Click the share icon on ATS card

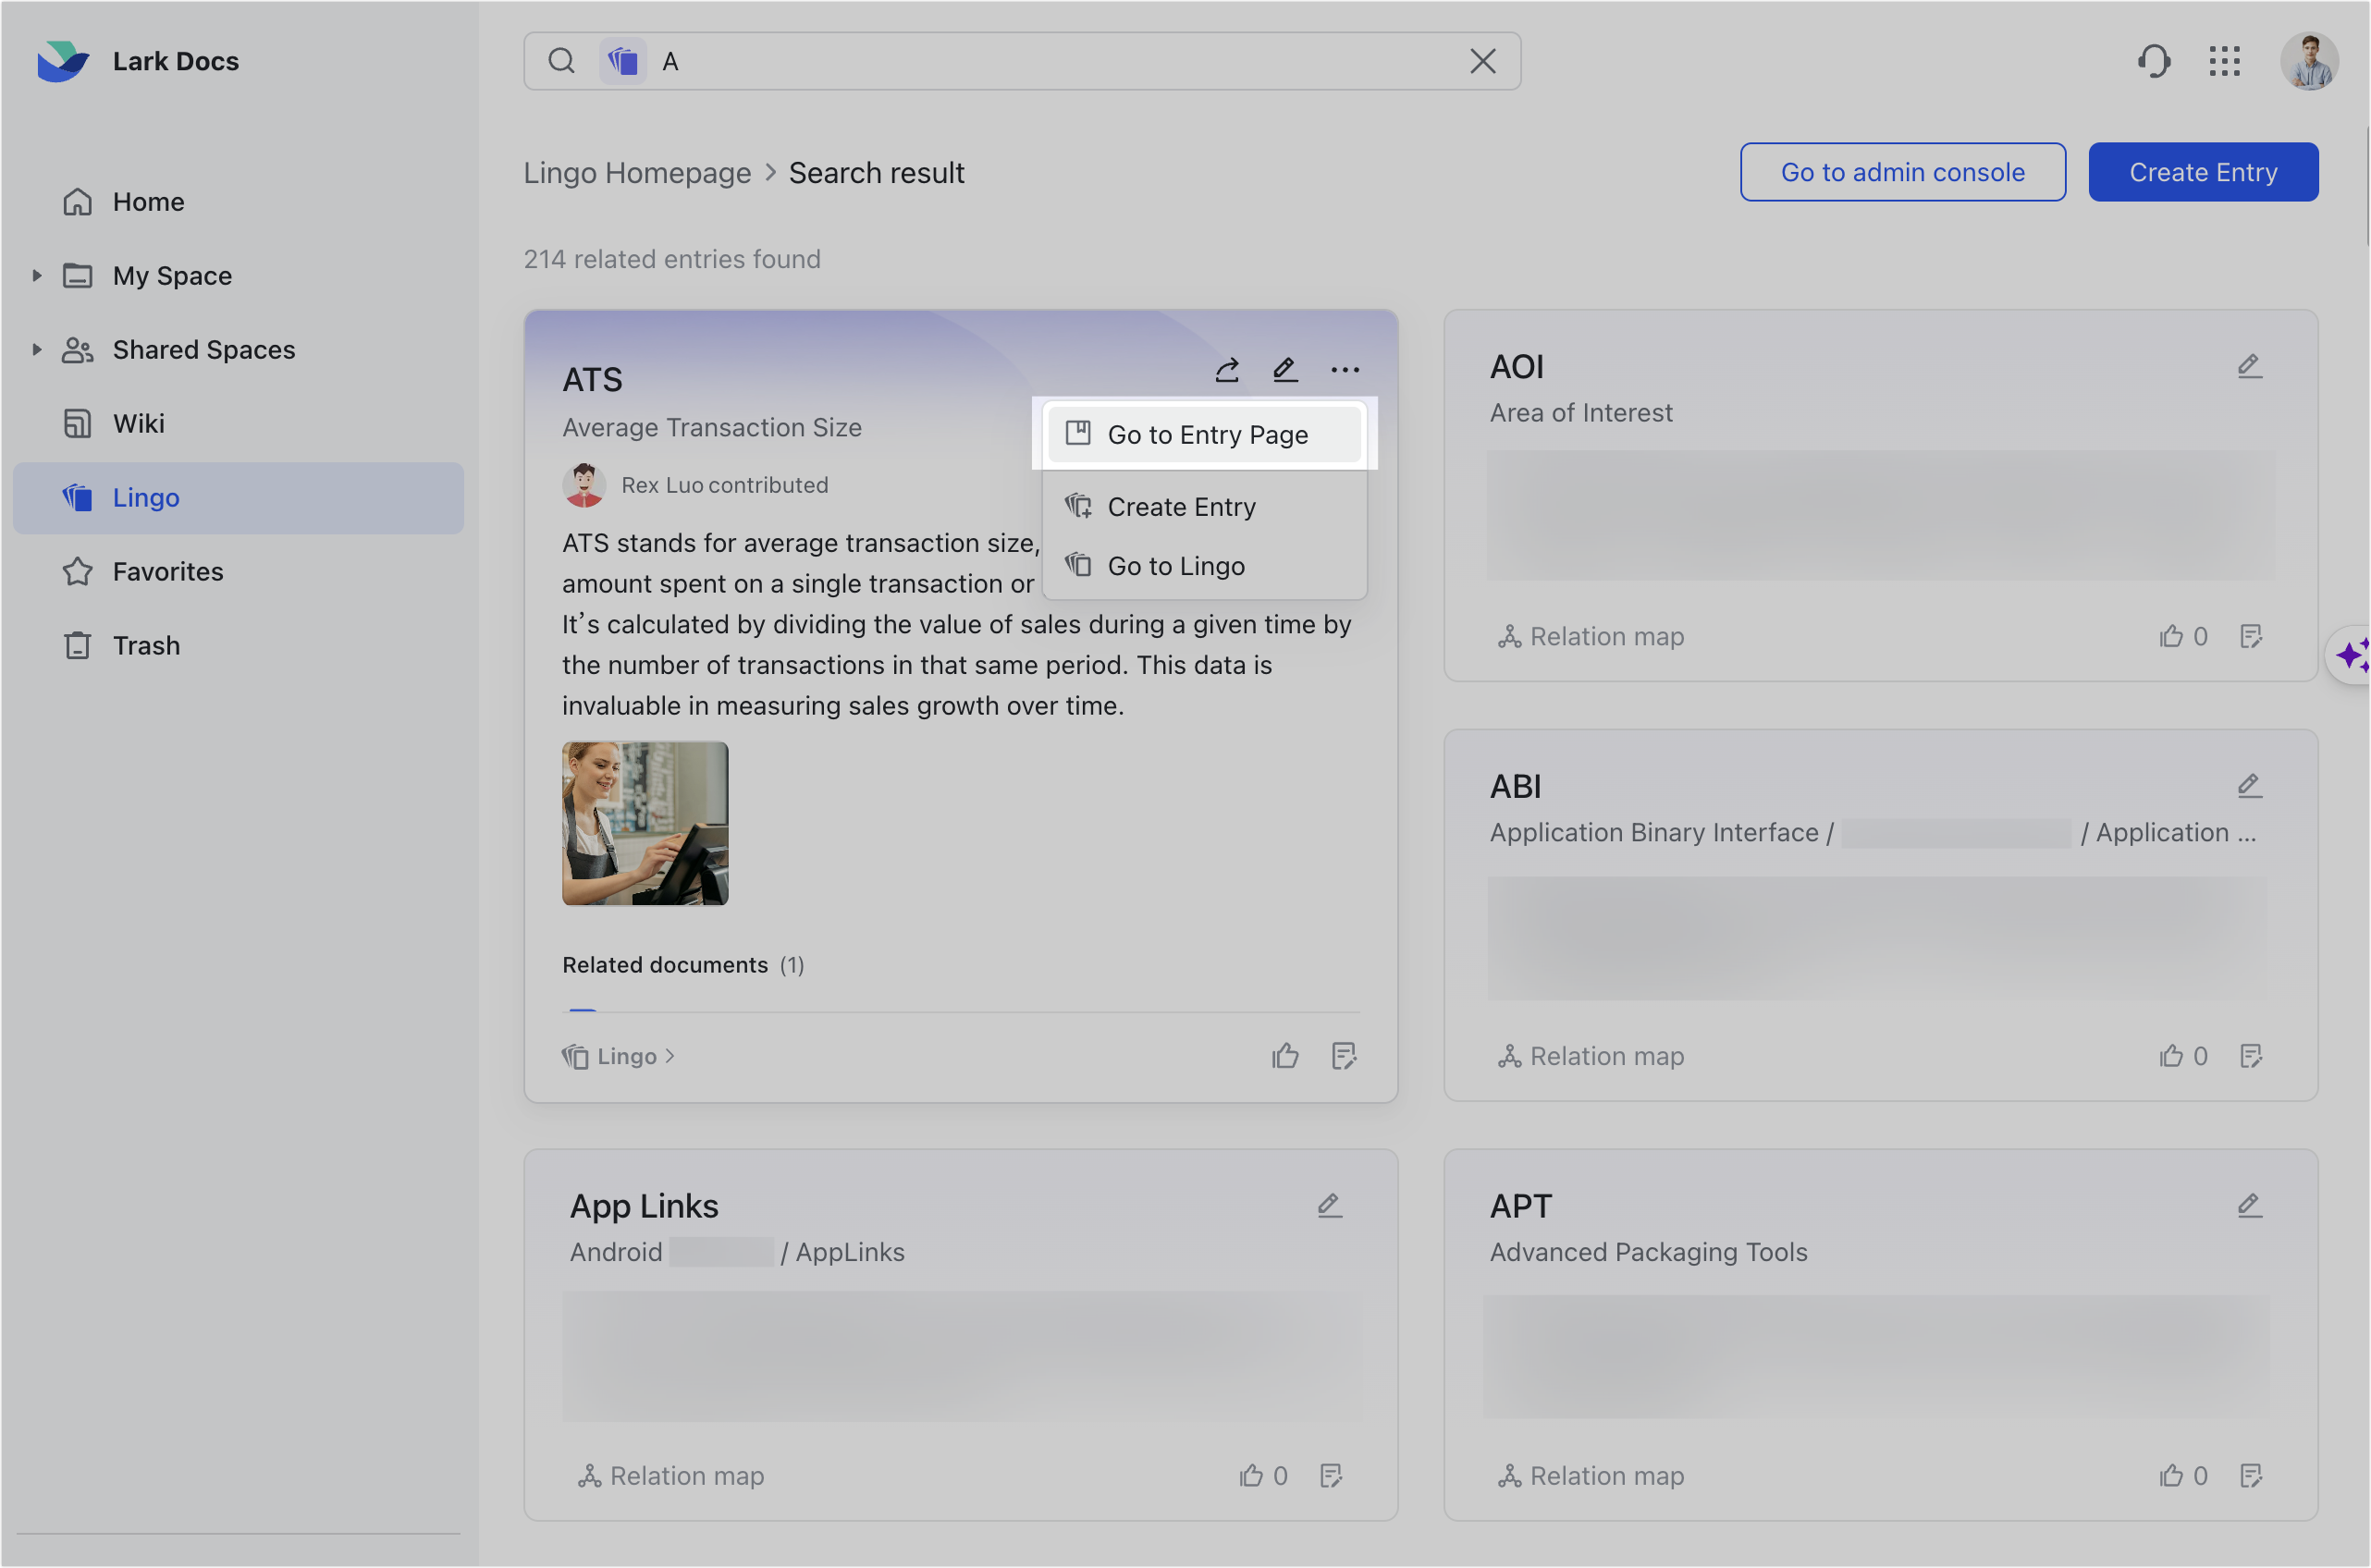1227,371
